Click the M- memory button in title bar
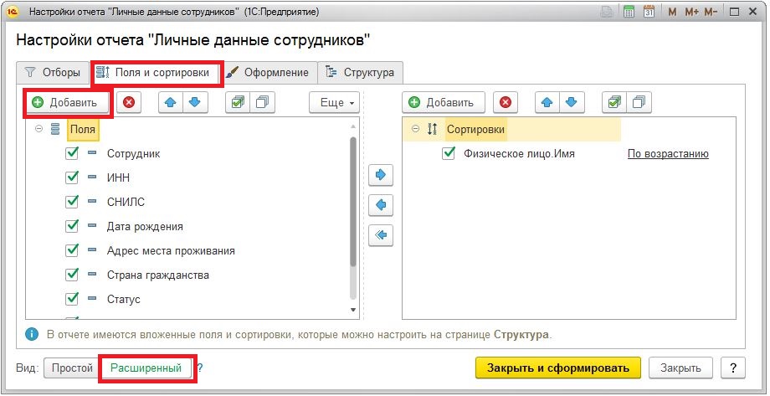Screen dimensions: 770x396 coord(711,12)
